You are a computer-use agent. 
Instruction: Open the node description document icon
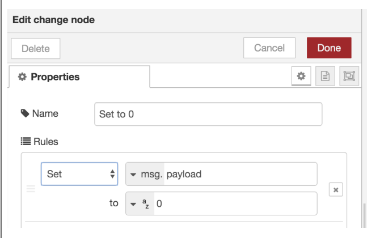click(325, 76)
